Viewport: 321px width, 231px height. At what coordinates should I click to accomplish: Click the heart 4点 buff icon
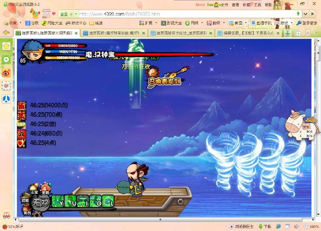coord(22,143)
